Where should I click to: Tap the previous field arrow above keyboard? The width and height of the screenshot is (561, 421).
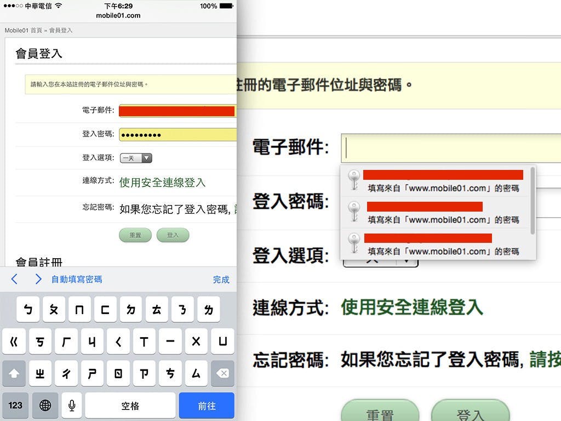[14, 279]
